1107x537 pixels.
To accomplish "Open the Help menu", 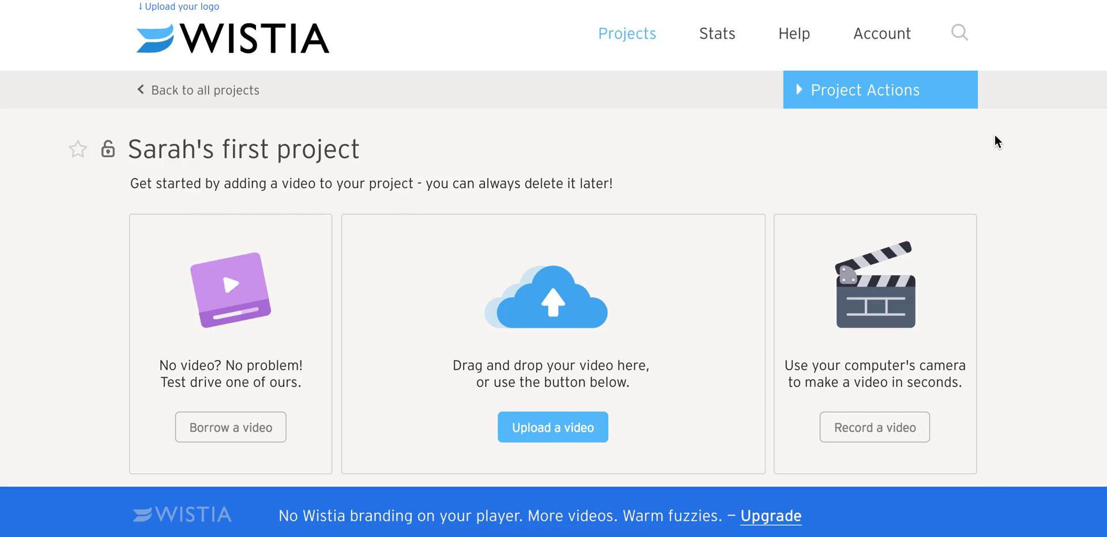I will [794, 33].
